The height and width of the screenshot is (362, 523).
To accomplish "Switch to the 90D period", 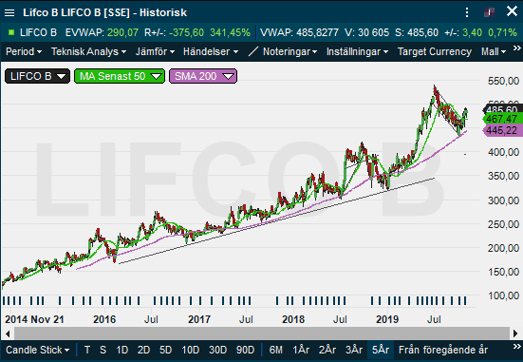I will click(x=245, y=350).
